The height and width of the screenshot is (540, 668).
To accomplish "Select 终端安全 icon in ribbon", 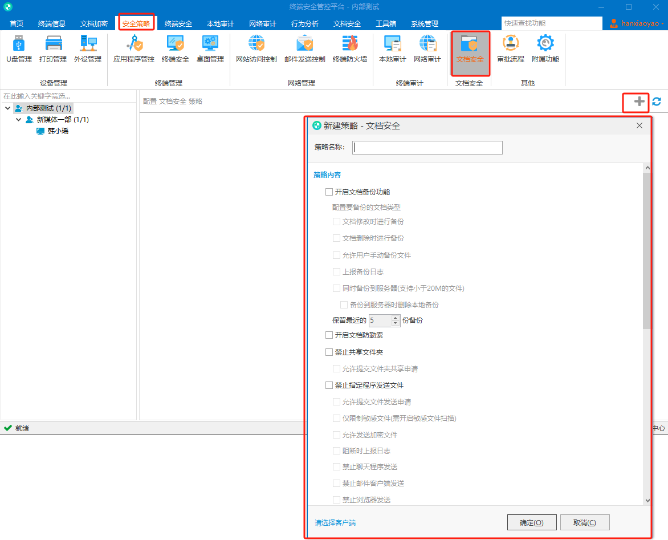I will [175, 49].
